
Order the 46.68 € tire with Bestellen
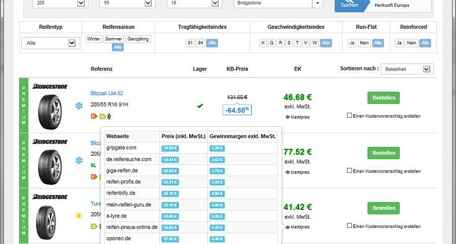tap(384, 97)
